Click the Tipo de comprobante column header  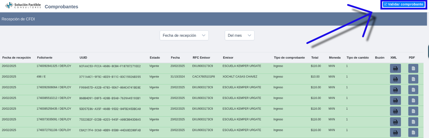click(x=289, y=58)
